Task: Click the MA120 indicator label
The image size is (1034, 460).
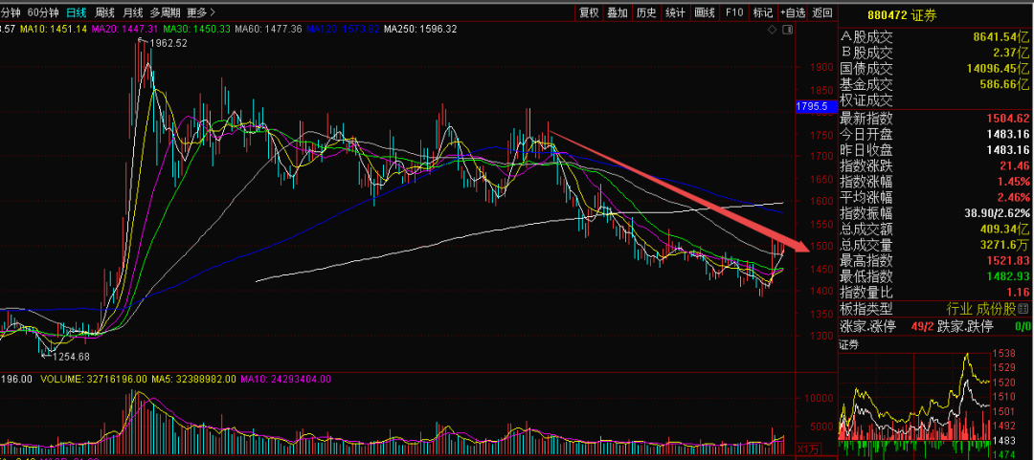Action: 343,29
